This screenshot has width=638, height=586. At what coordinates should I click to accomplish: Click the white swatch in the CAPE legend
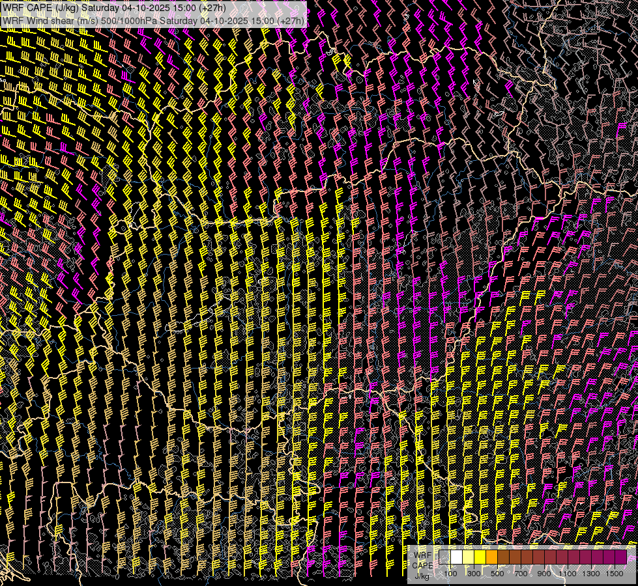[457, 557]
